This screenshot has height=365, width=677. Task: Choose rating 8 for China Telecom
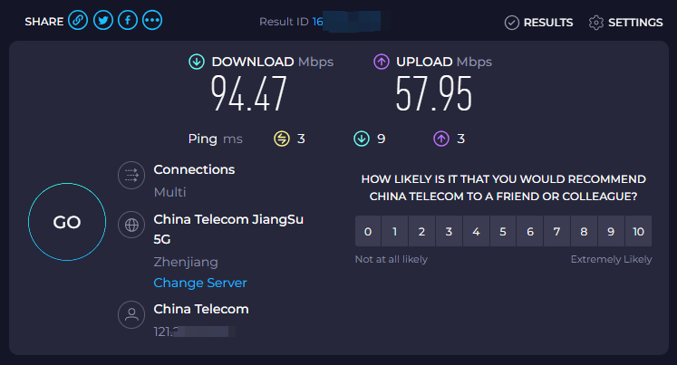(x=585, y=232)
